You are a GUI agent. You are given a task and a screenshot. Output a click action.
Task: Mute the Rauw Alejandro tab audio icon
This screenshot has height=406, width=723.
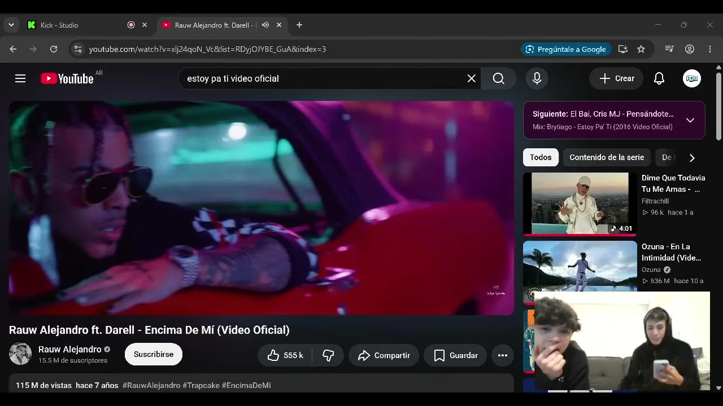[x=265, y=25]
